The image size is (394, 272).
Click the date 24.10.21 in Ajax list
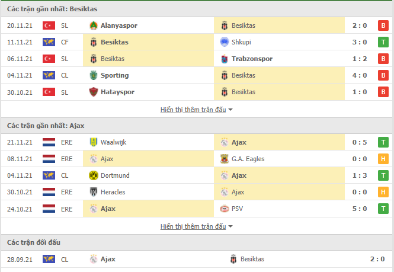pyautogui.click(x=20, y=209)
